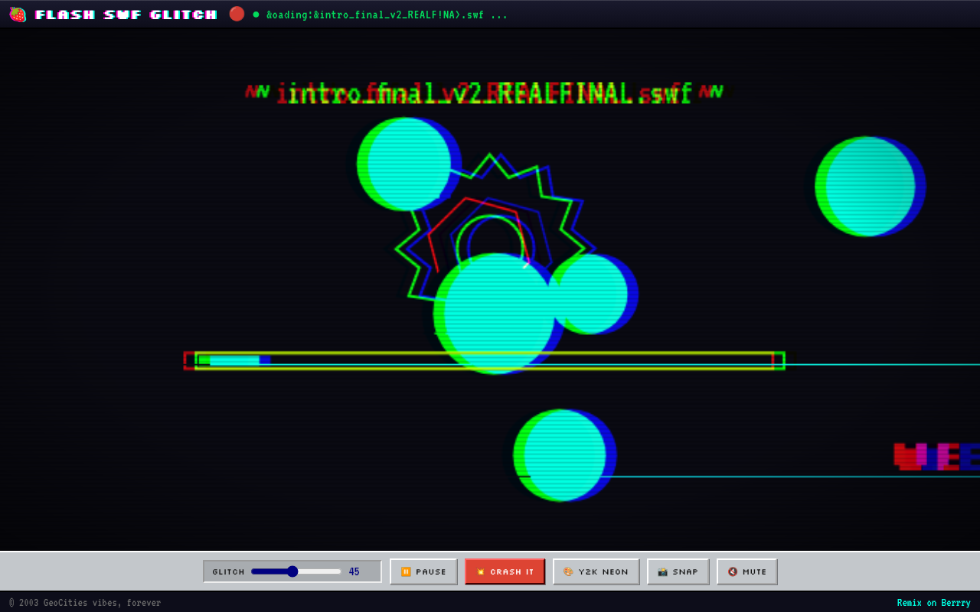The width and height of the screenshot is (980, 612).
Task: Click the loading swf status text
Action: pyautogui.click(x=387, y=15)
